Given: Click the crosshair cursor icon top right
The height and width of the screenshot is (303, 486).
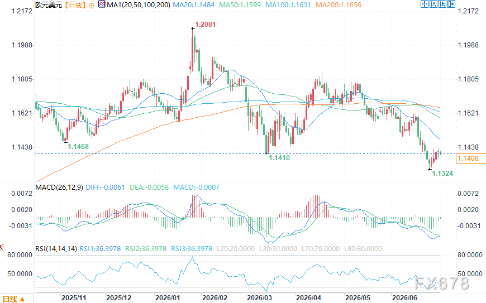Looking at the screenshot, I should [425, 4].
